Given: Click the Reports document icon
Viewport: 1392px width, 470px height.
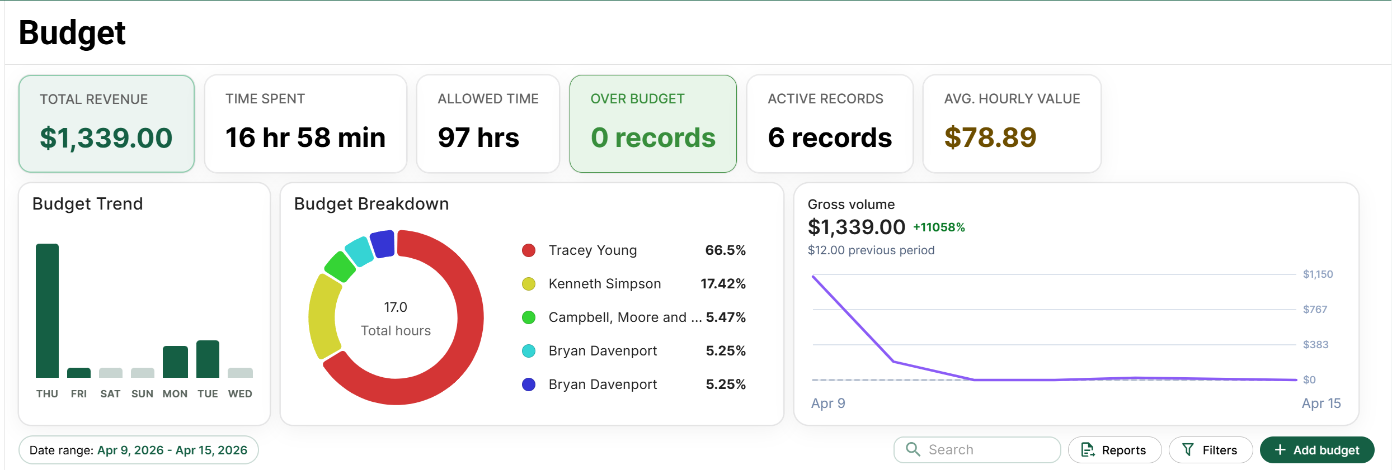Looking at the screenshot, I should tap(1087, 450).
